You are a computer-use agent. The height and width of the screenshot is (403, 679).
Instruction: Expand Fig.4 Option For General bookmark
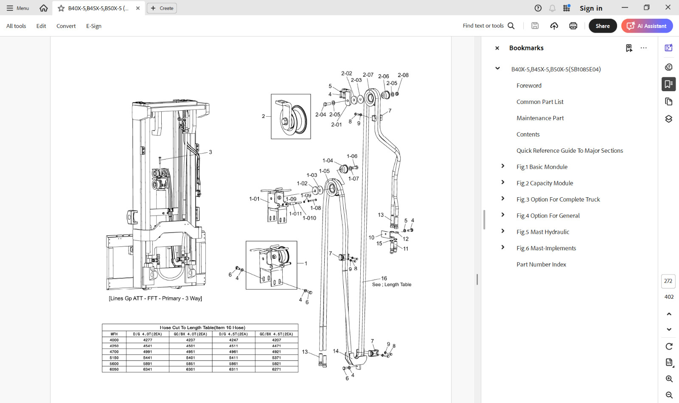pos(503,215)
